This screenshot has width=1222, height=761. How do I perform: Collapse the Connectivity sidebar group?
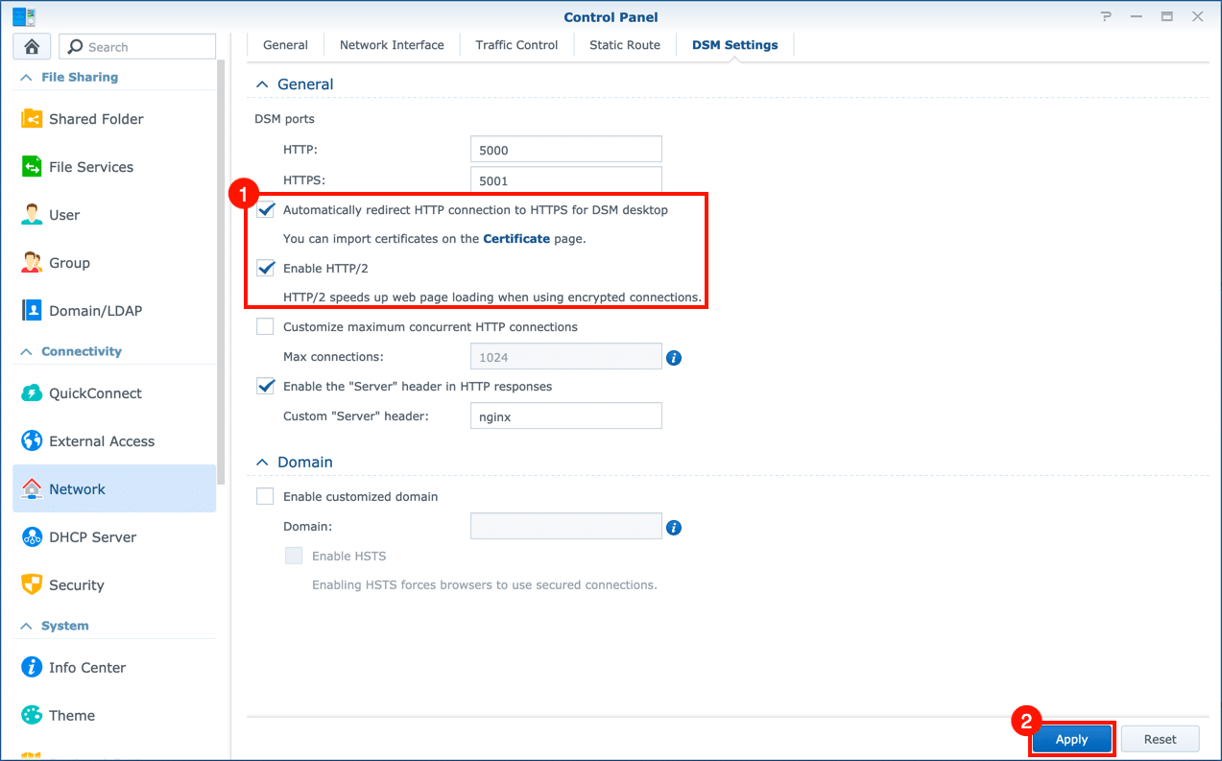[26, 352]
